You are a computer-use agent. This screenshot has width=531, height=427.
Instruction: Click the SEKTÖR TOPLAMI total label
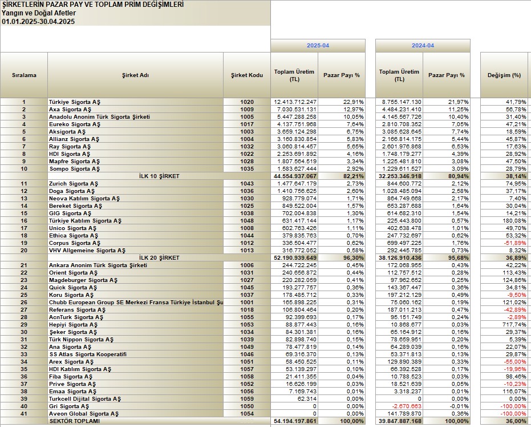coord(75,421)
